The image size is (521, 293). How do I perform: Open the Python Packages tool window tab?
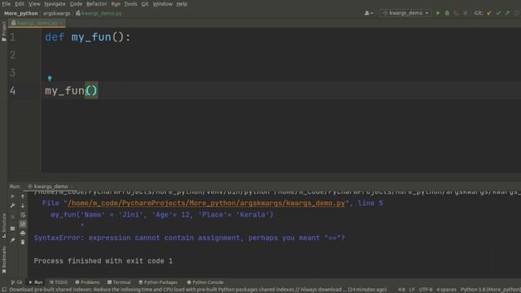tap(158, 282)
